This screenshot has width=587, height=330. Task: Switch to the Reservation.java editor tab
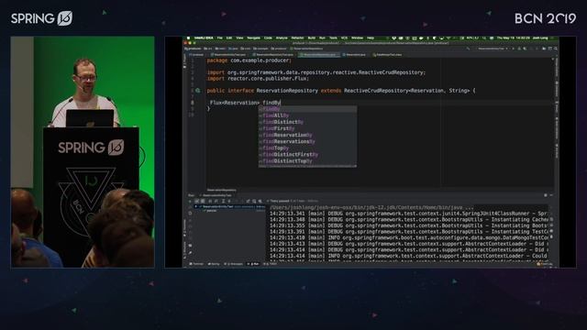tap(355, 55)
